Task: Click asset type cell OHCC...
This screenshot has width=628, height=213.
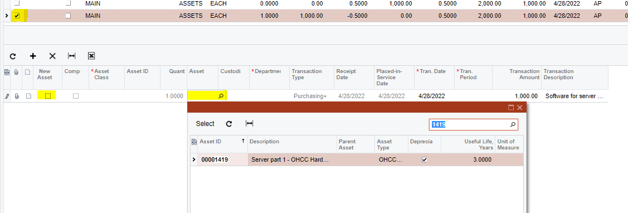Action: pyautogui.click(x=391, y=159)
